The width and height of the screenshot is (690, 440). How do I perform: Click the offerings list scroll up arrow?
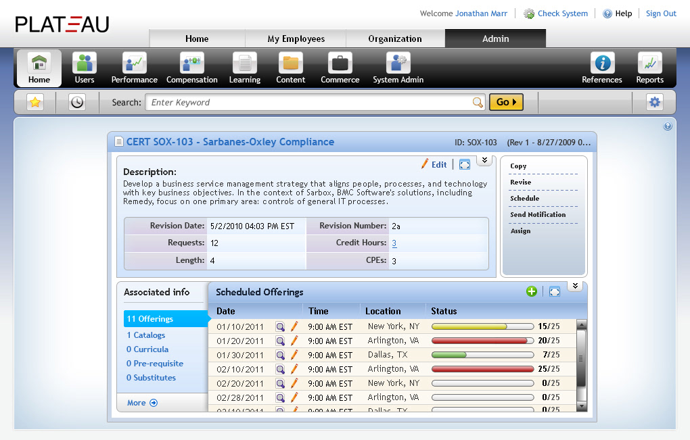pos(581,325)
